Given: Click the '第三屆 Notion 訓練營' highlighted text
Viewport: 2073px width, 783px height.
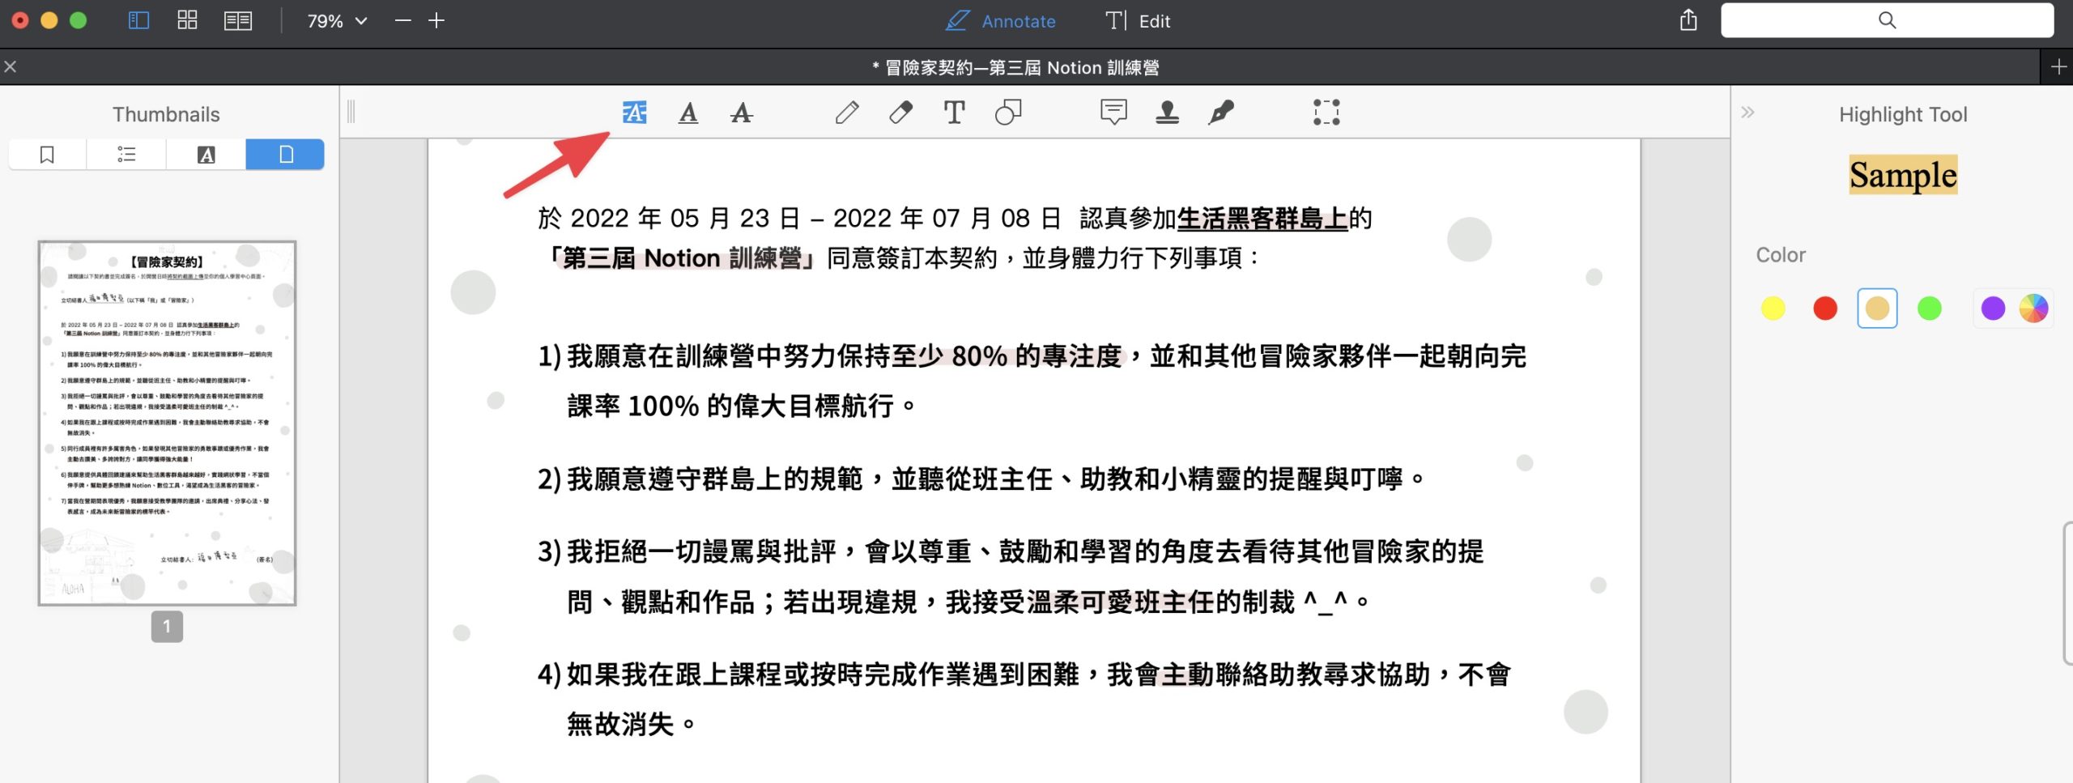Looking at the screenshot, I should click(x=683, y=258).
